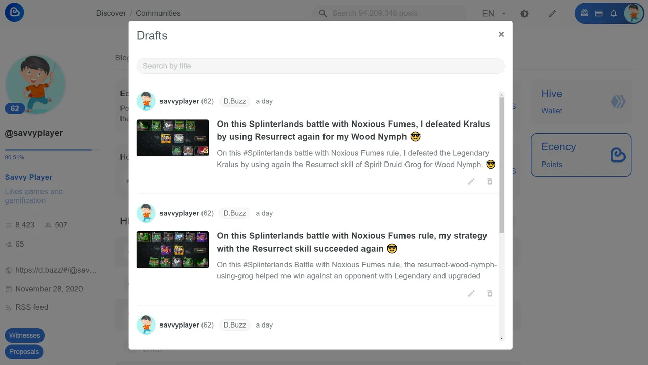
Task: Click 'a day' timestamp on the Kralus draft
Action: (264, 101)
